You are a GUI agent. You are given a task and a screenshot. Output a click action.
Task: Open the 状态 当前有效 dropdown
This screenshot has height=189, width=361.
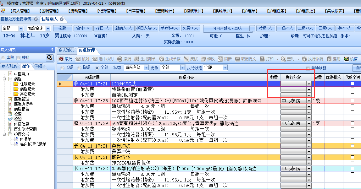pyautogui.click(x=146, y=67)
